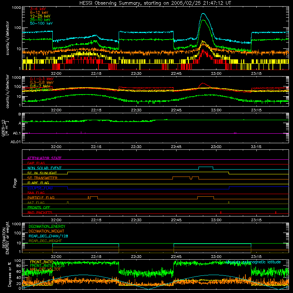This screenshot has height=293, width=293.
Task: Click the 23:15 time label under decimation panel
Action: point(256,257)
